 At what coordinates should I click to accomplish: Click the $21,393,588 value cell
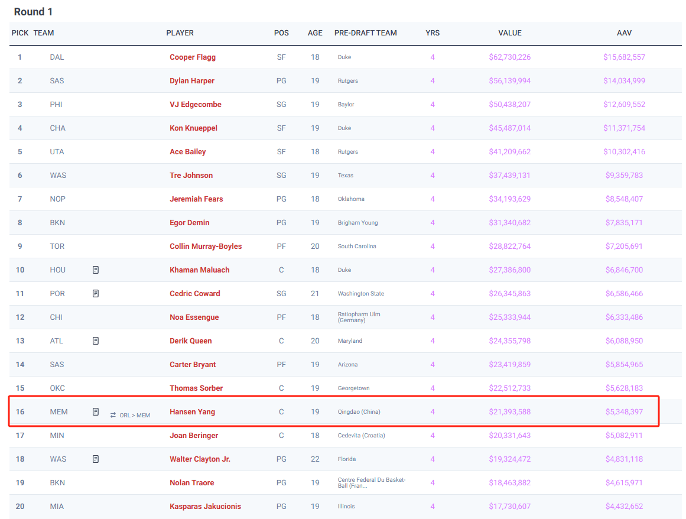[x=510, y=412]
